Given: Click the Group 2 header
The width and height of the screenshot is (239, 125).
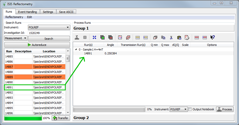Looking at the screenshot, I should 153,118.
